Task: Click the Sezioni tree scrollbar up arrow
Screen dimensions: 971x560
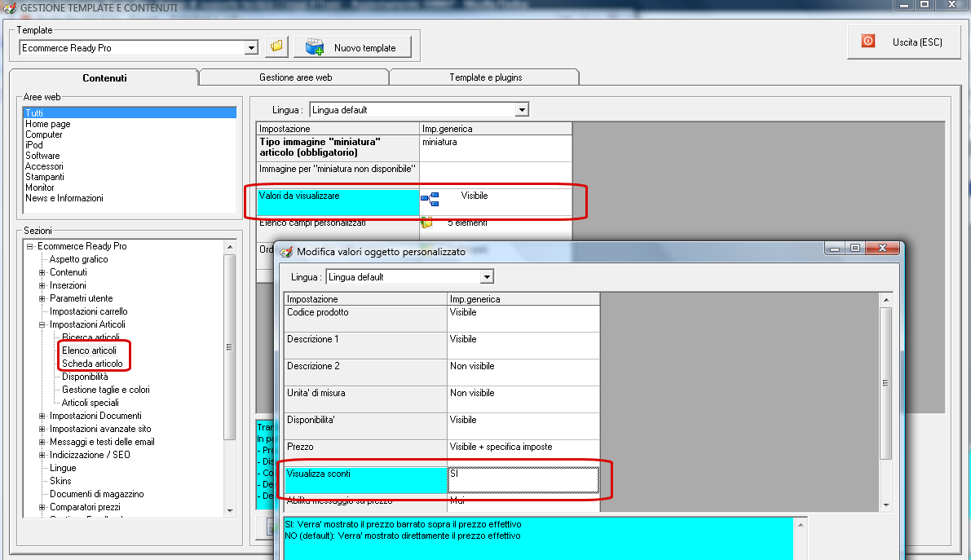Action: coord(230,246)
